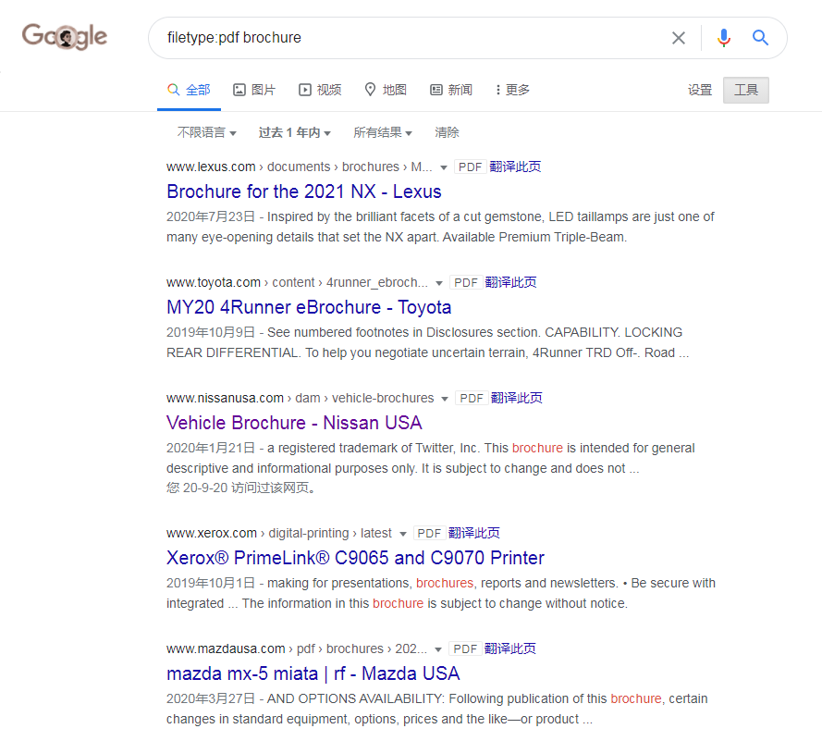Open the arrow menu beside mazdausa.com URL

(438, 649)
